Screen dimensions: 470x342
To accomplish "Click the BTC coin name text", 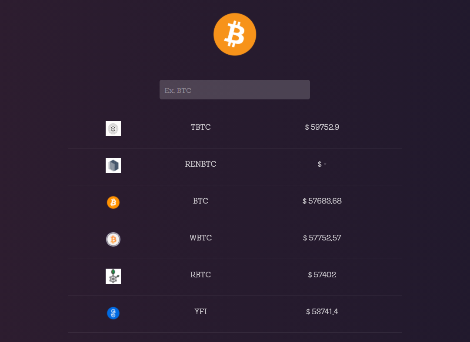I will coord(200,201).
